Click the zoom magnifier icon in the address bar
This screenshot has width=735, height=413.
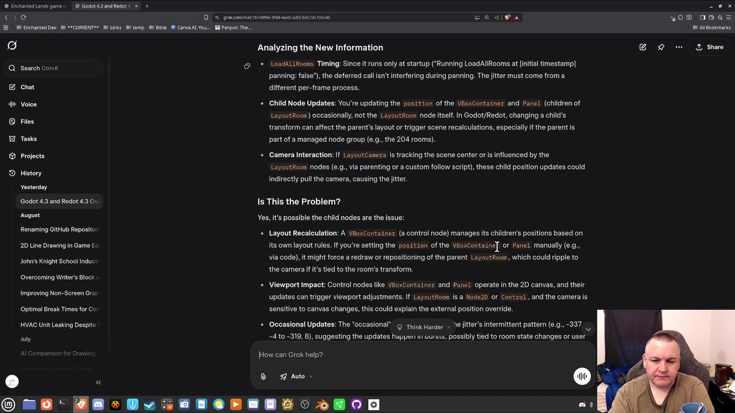(487, 17)
